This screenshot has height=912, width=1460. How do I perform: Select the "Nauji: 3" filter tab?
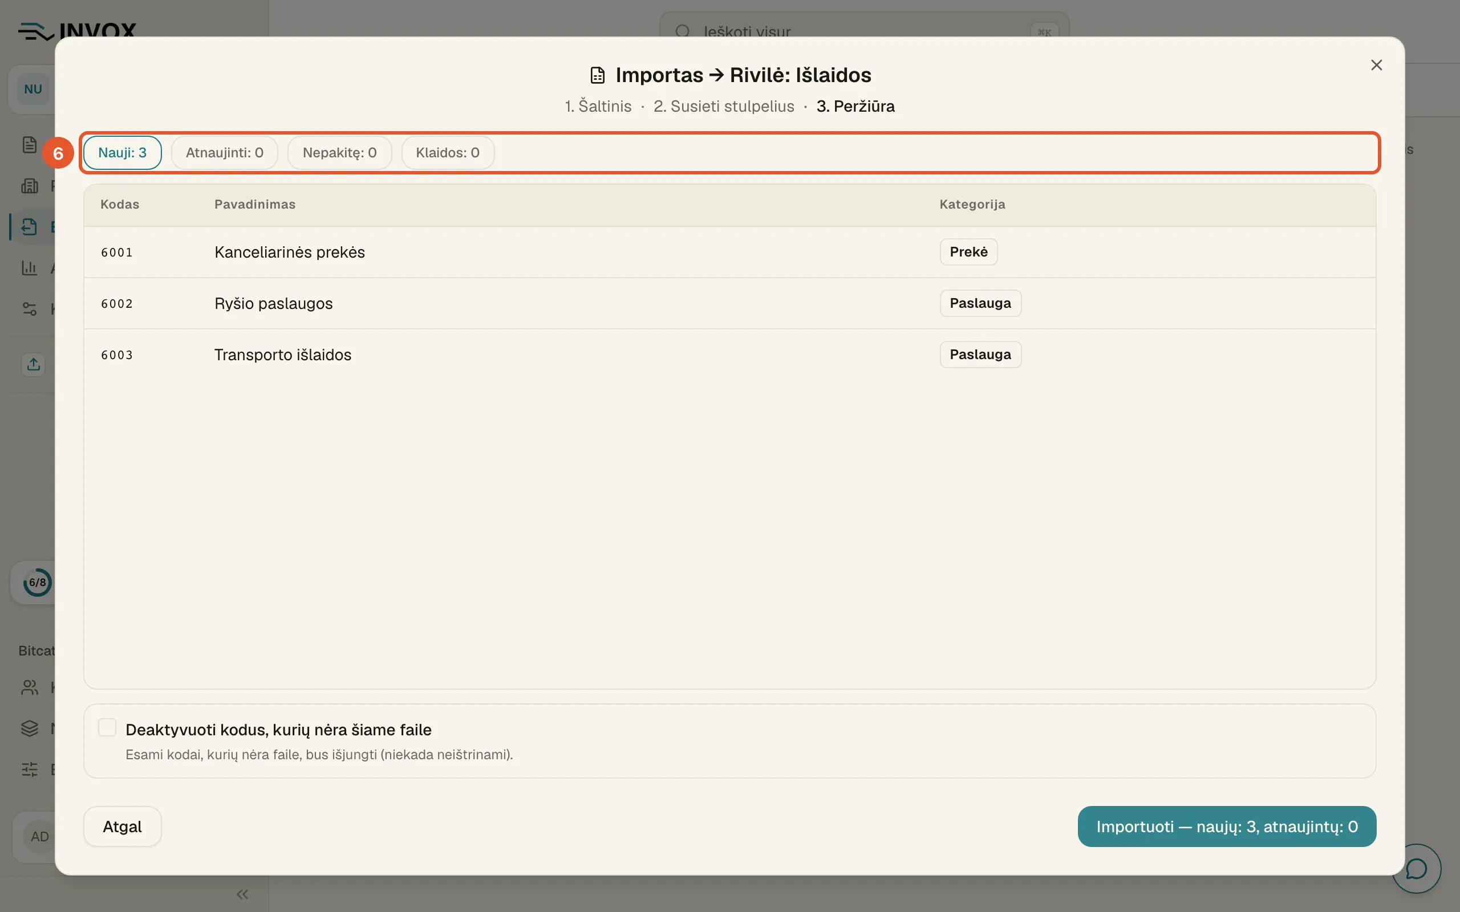point(123,153)
